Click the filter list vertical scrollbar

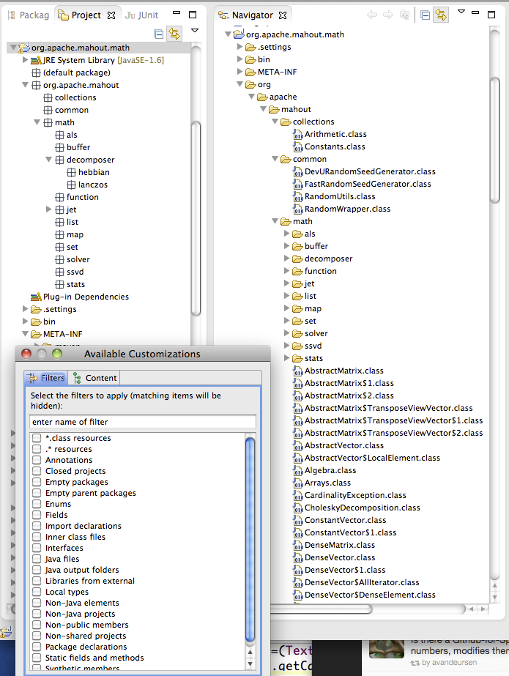(250, 539)
